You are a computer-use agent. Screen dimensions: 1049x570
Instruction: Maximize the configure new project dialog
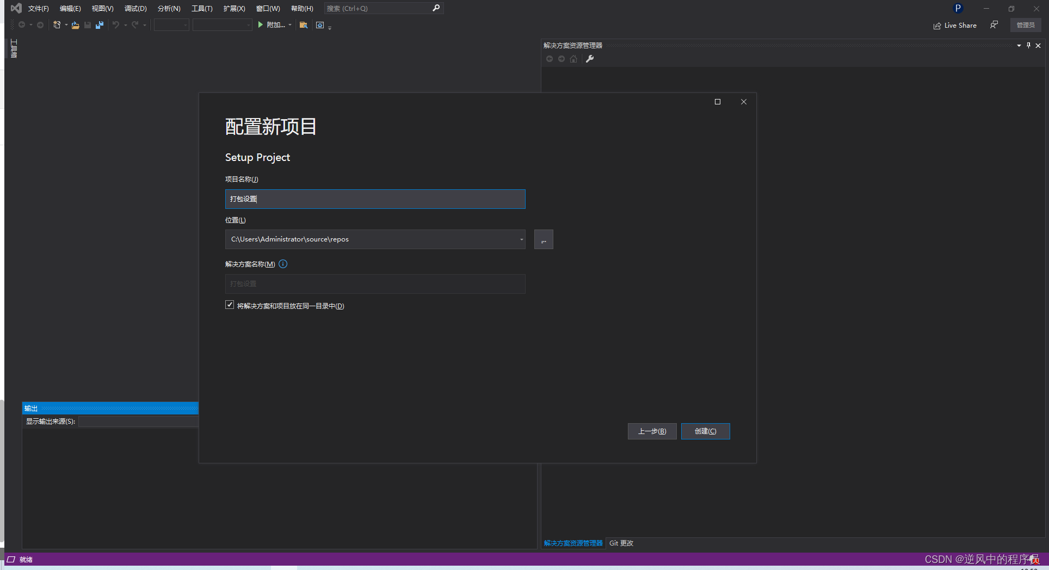pos(718,102)
